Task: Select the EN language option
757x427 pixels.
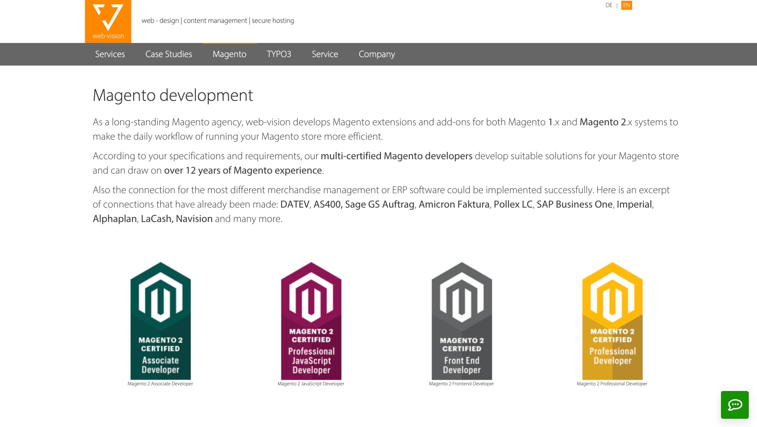Action: pyautogui.click(x=626, y=5)
